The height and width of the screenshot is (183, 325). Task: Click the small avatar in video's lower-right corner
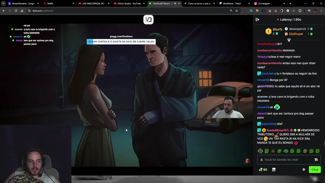pyautogui.click(x=247, y=160)
